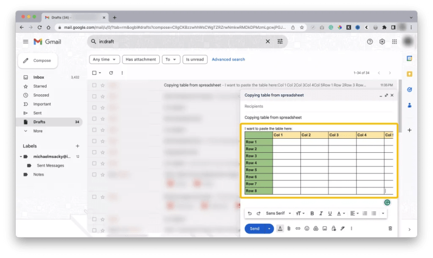433x258 pixels.
Task: Toggle bold formatting
Action: tap(312, 214)
